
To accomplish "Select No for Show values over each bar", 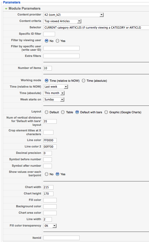I will [47, 174].
